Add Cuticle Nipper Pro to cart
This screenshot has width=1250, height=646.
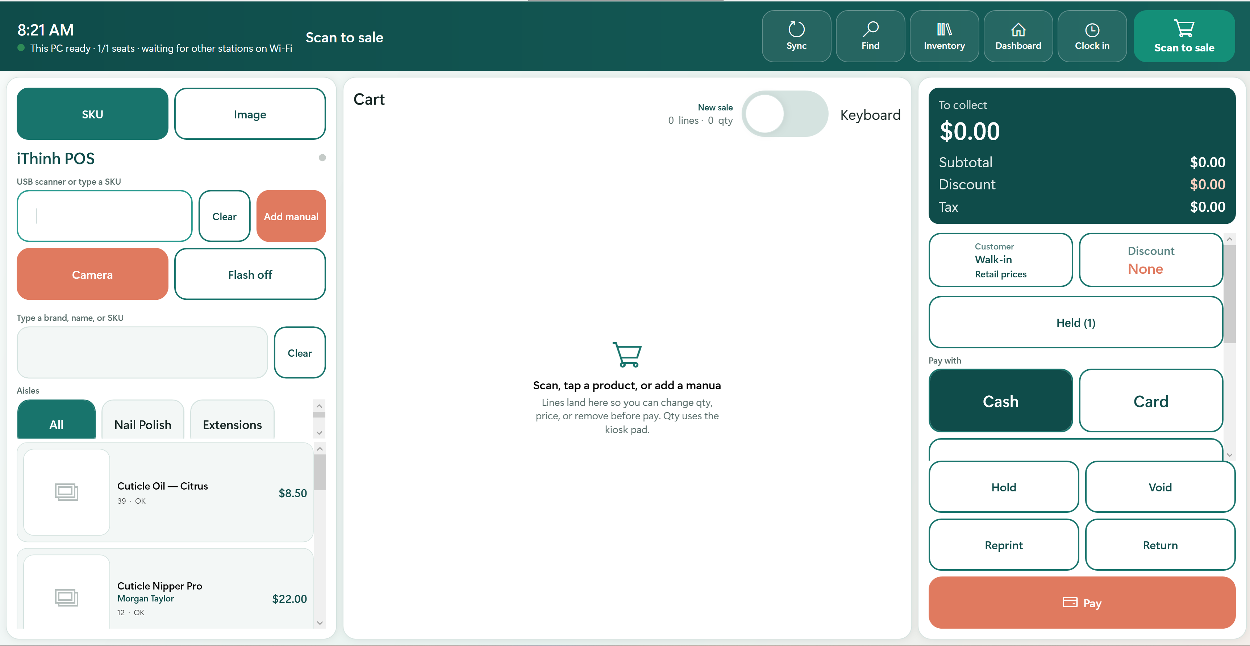tap(165, 589)
